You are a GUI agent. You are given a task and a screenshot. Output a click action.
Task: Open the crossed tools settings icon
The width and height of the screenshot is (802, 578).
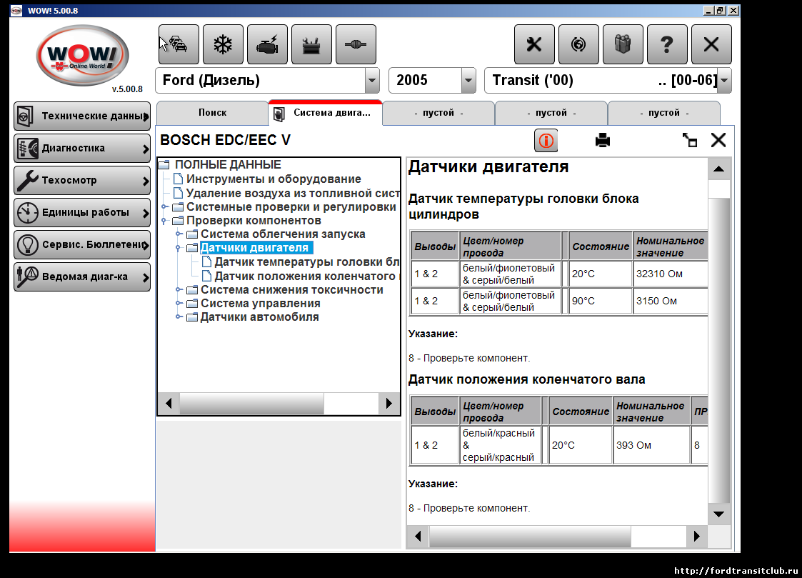coord(534,44)
